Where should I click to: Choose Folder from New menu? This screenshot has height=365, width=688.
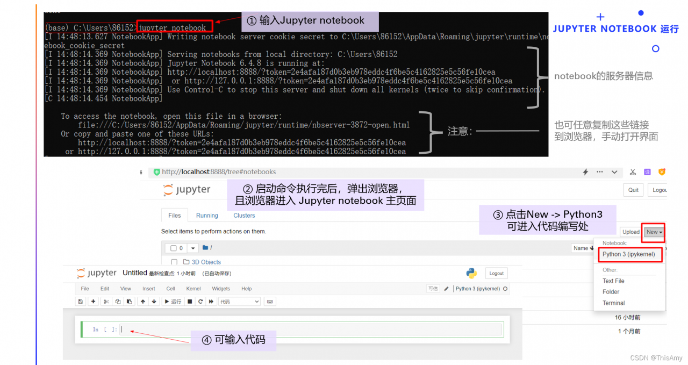[611, 292]
